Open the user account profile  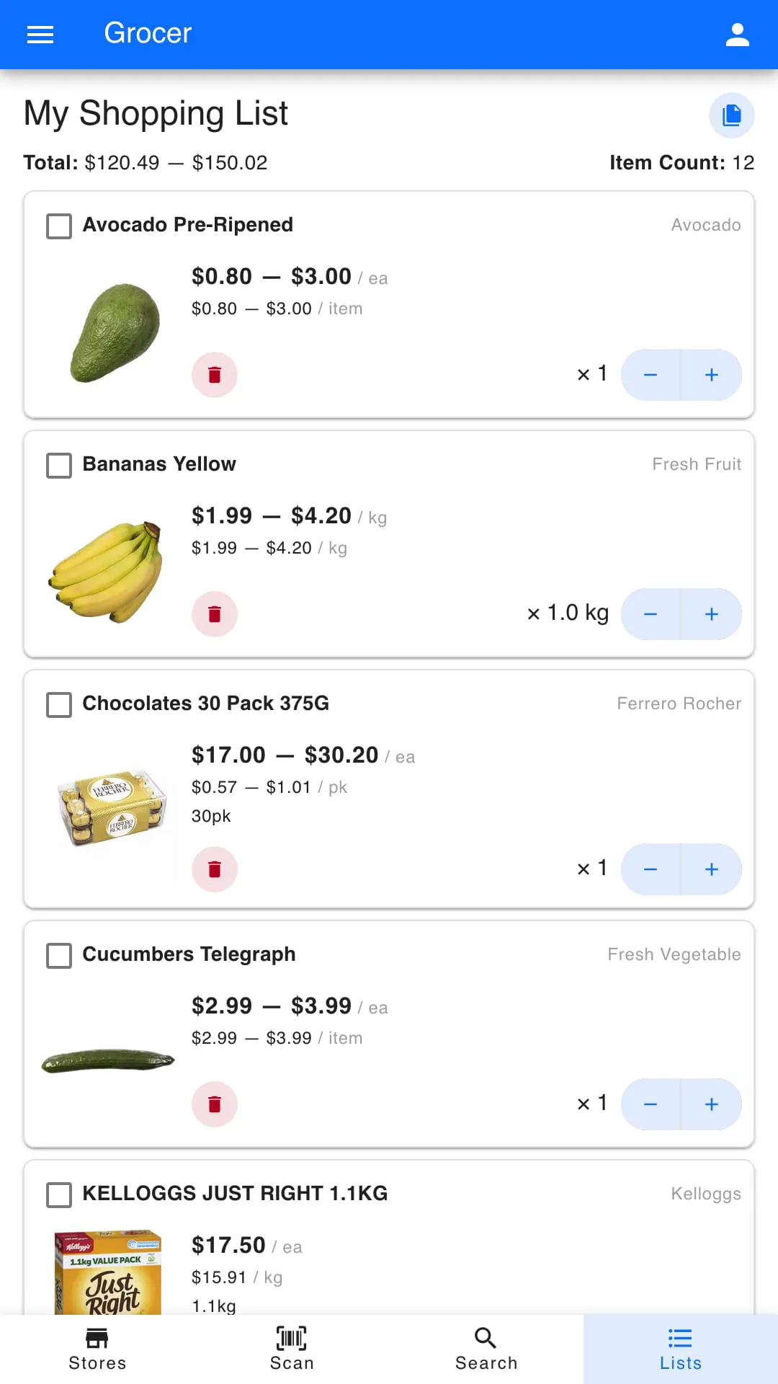coord(737,34)
